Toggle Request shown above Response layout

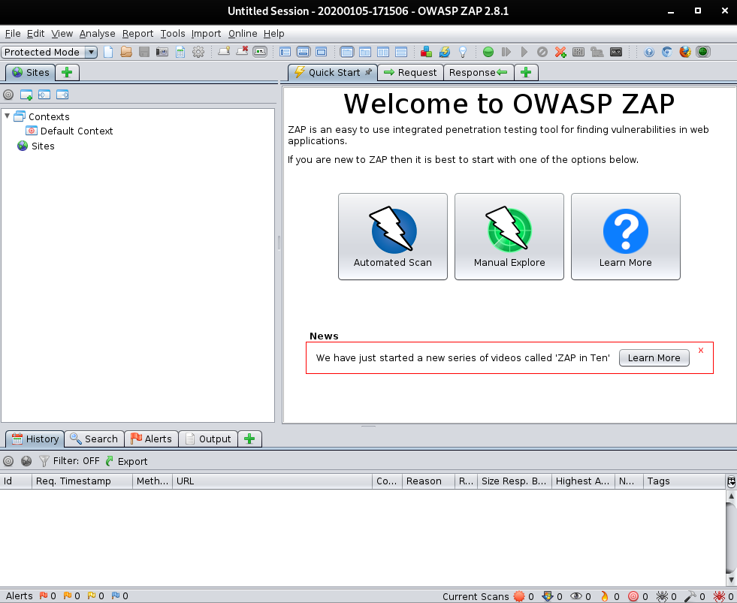click(x=401, y=52)
